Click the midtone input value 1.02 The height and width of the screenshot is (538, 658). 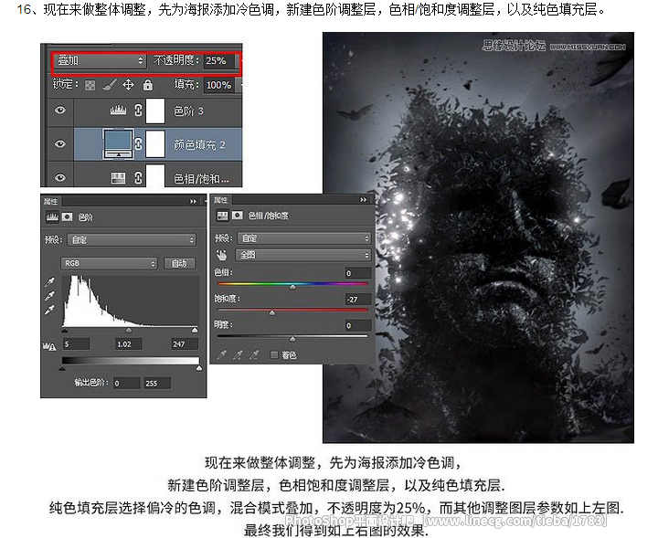pyautogui.click(x=129, y=344)
